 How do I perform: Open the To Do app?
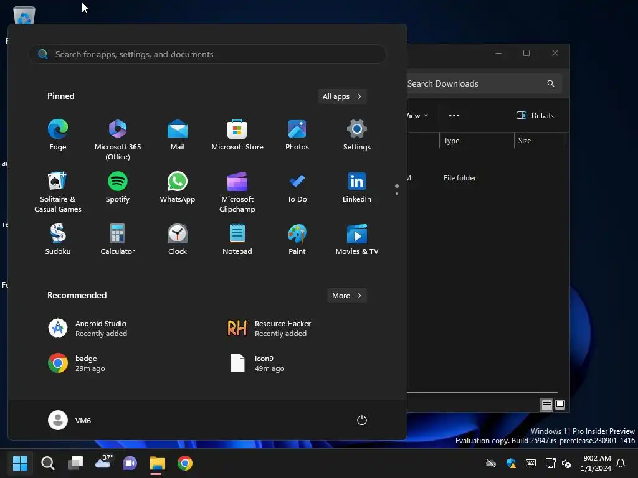(297, 187)
